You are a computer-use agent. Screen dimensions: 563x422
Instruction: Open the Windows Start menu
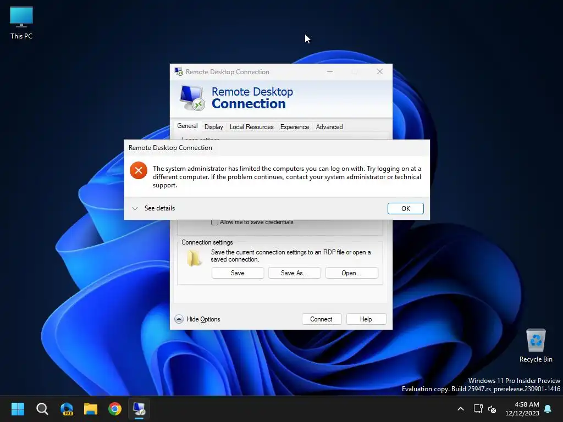point(18,409)
